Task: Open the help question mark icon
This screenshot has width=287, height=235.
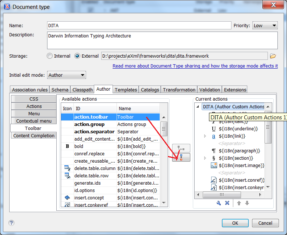Action: (x=11, y=223)
